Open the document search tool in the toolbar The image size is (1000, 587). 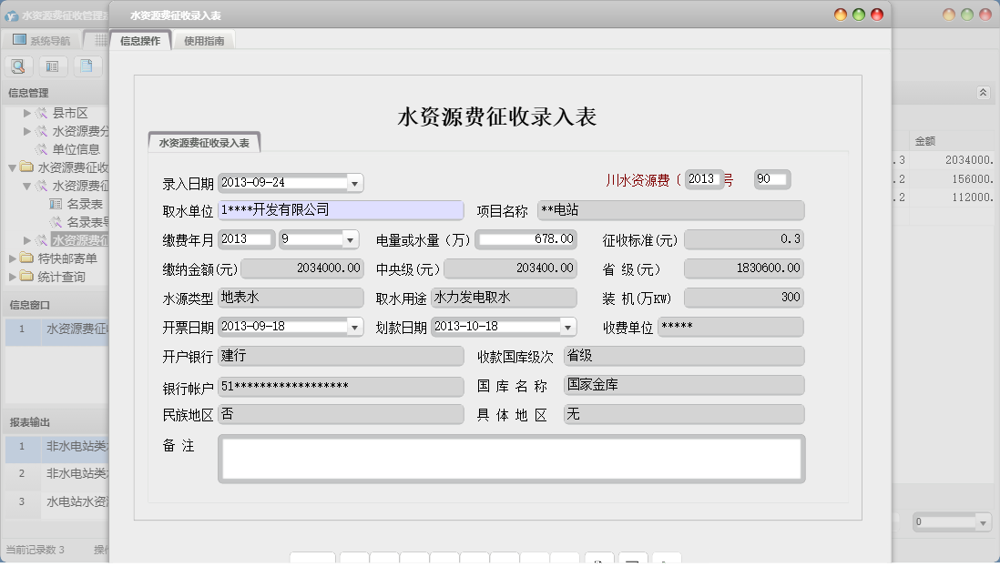[x=18, y=66]
